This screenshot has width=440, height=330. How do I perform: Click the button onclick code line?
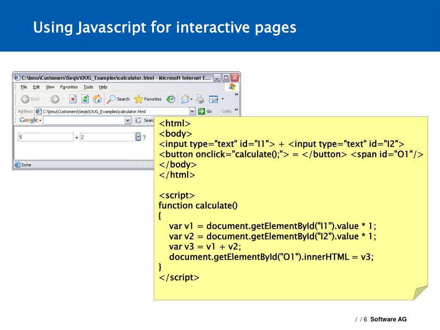pos(291,154)
